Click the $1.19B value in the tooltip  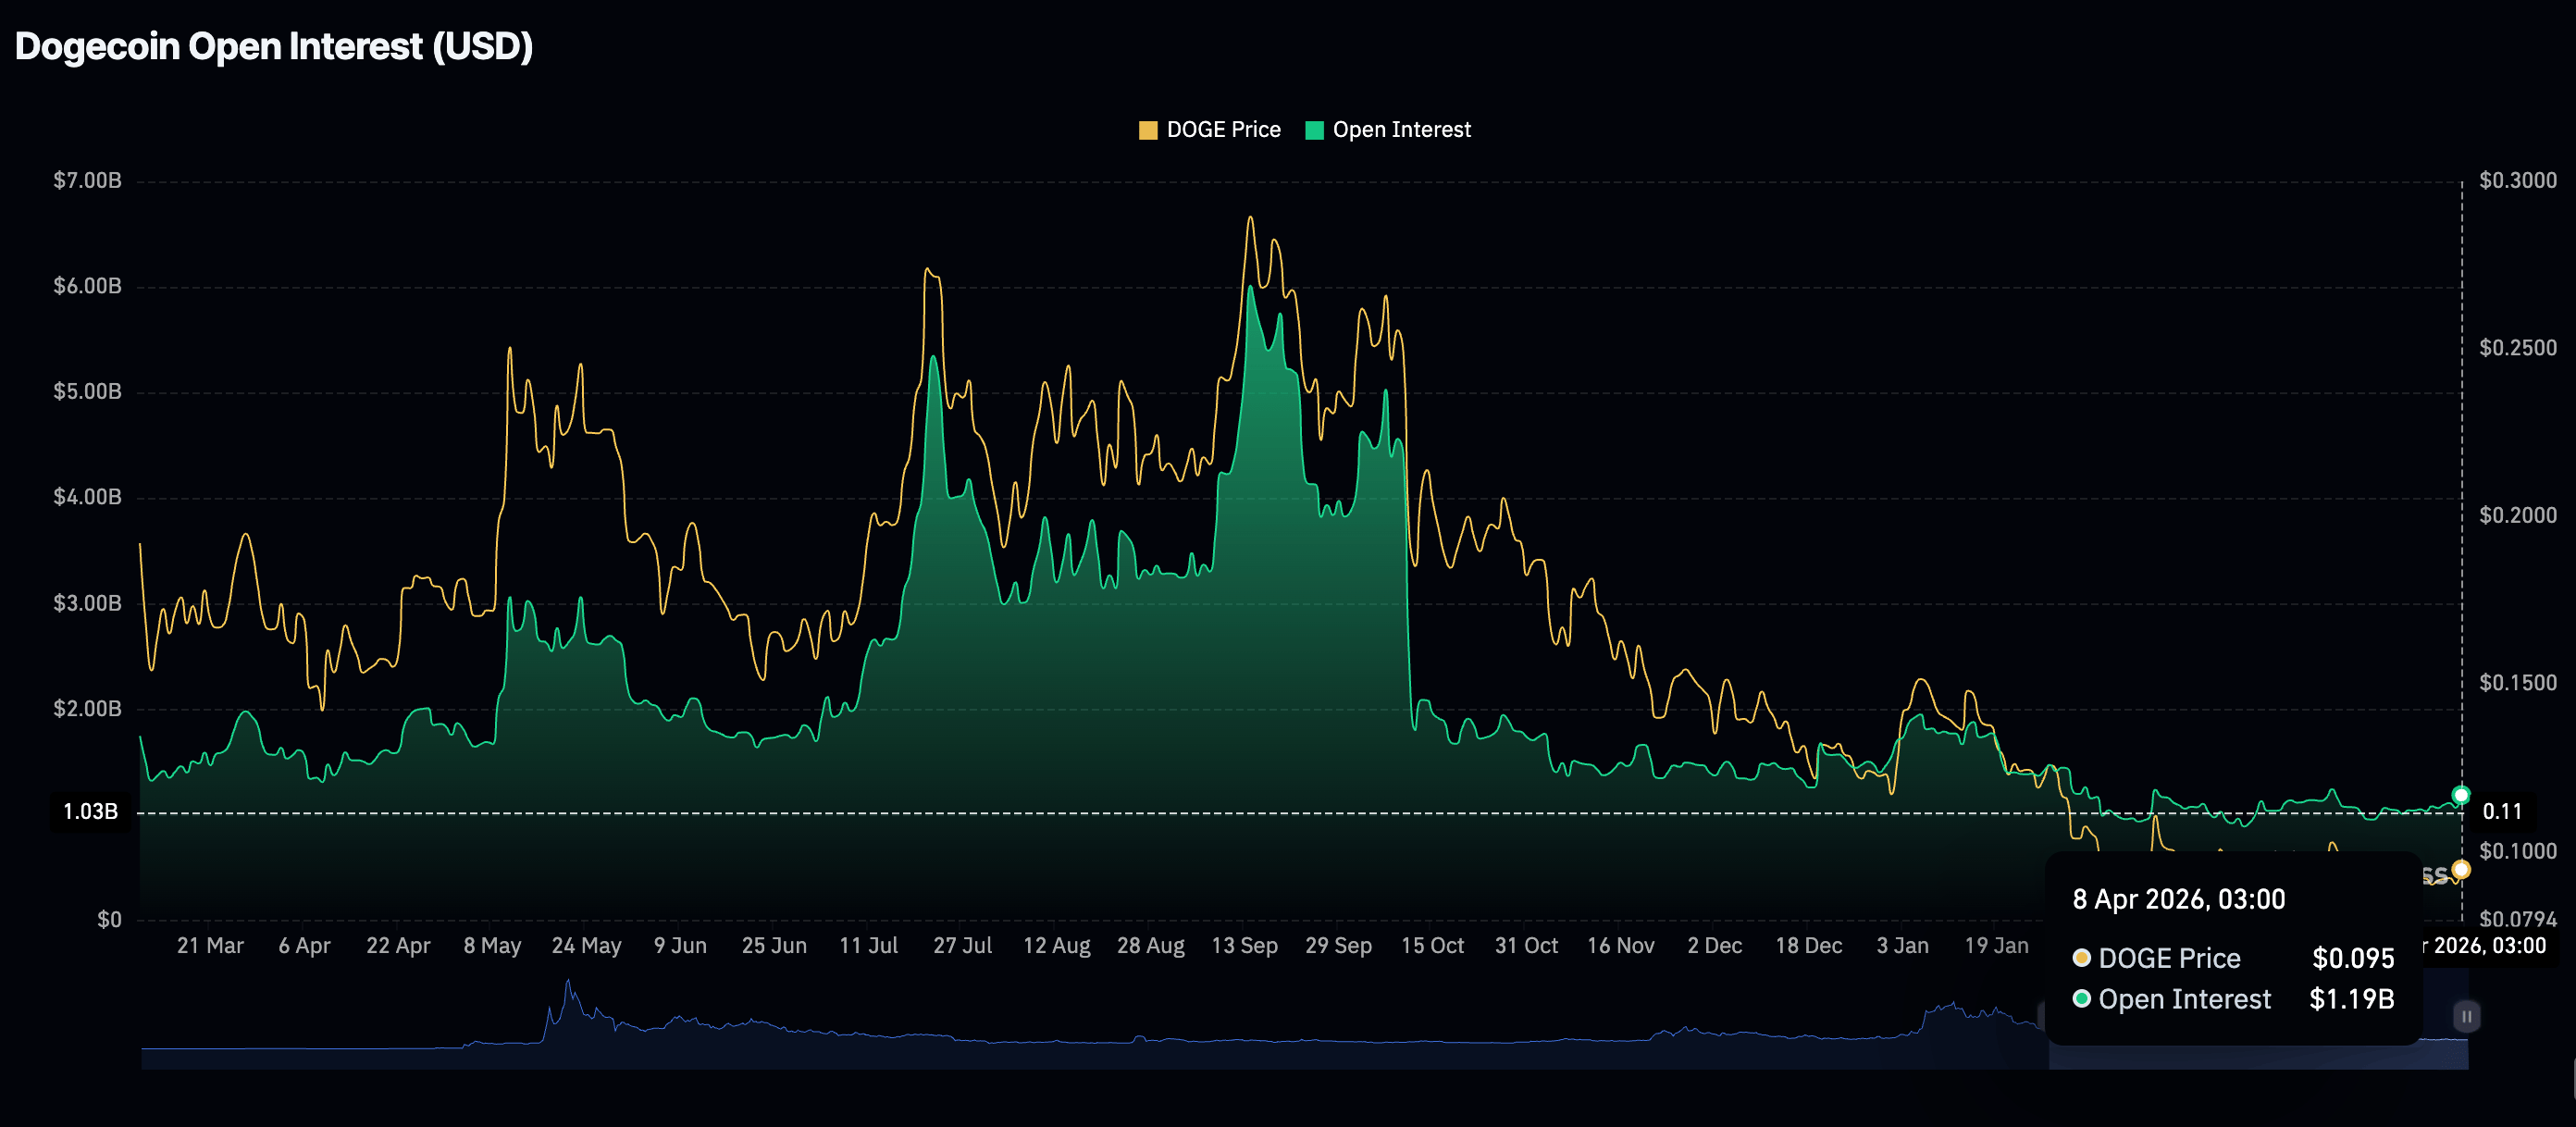[2351, 999]
